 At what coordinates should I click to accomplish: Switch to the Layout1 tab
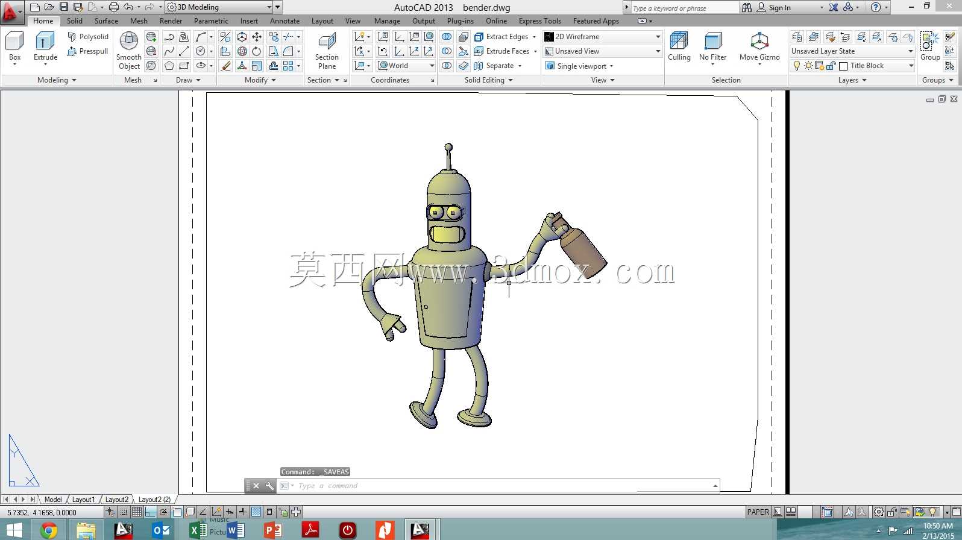tap(83, 500)
